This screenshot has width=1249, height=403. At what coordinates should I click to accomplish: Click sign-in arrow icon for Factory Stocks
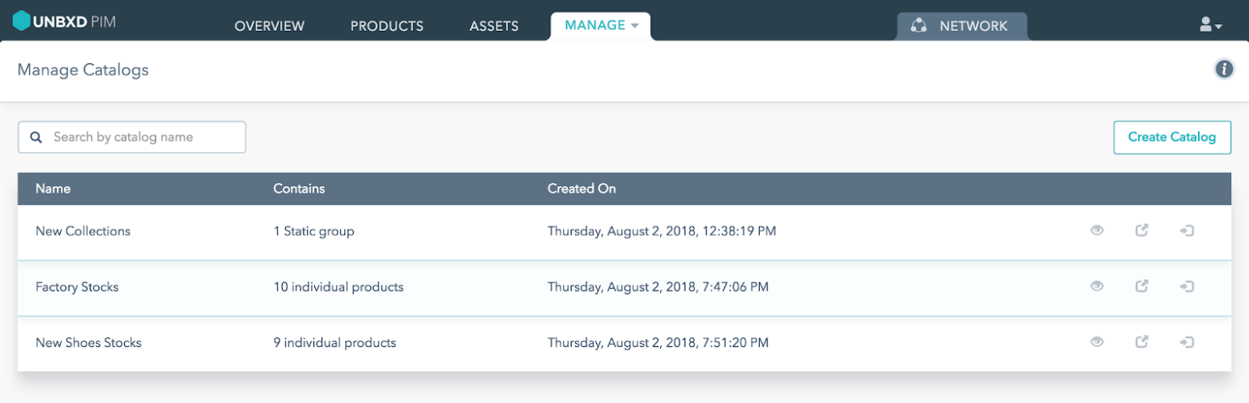(1187, 286)
